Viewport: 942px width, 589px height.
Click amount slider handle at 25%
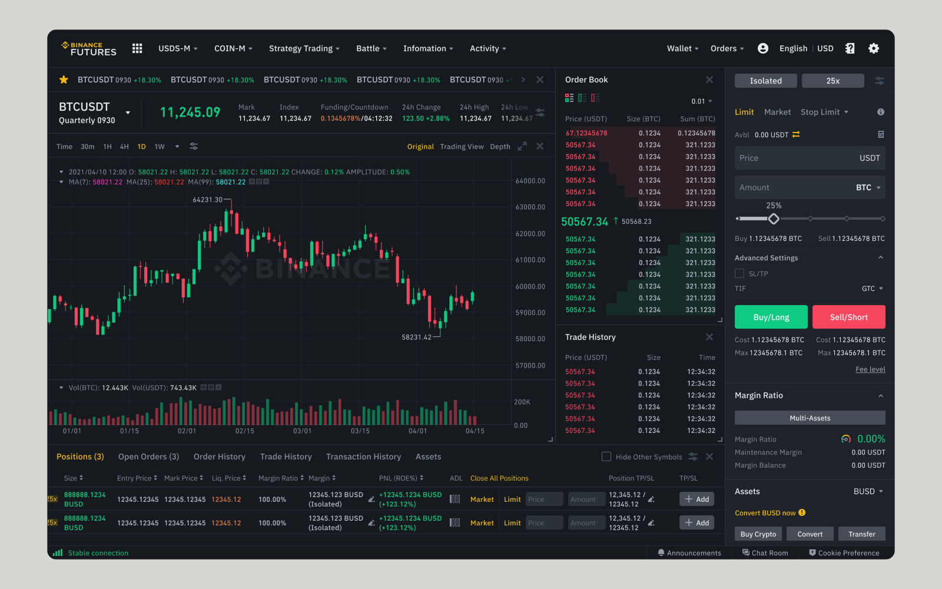pos(774,219)
